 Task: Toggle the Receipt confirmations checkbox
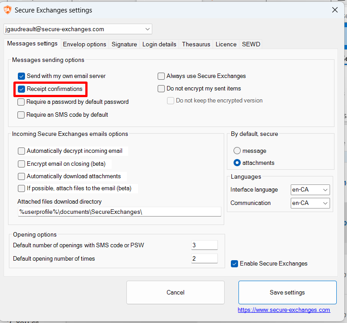(x=21, y=89)
